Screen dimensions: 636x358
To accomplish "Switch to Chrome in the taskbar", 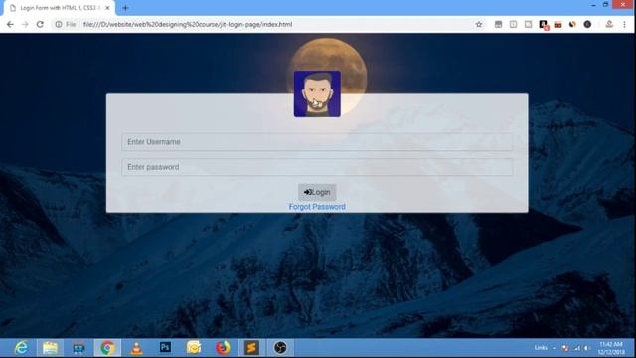I will [x=107, y=348].
